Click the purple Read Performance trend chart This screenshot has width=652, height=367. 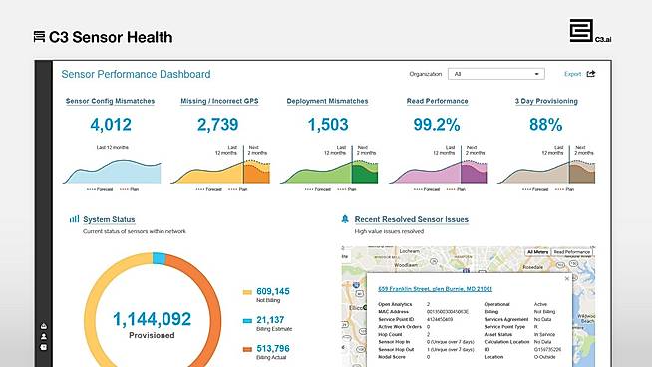[x=438, y=172]
